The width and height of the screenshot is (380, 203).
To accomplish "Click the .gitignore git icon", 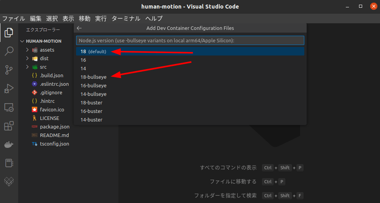I will tap(35, 92).
